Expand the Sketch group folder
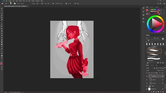This screenshot has width=166, height=93. (x=149, y=86)
